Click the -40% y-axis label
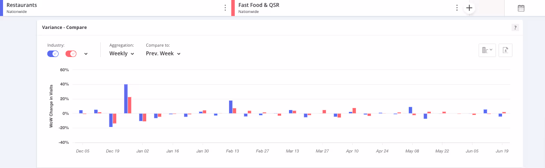This screenshot has width=545, height=168. pos(64,143)
